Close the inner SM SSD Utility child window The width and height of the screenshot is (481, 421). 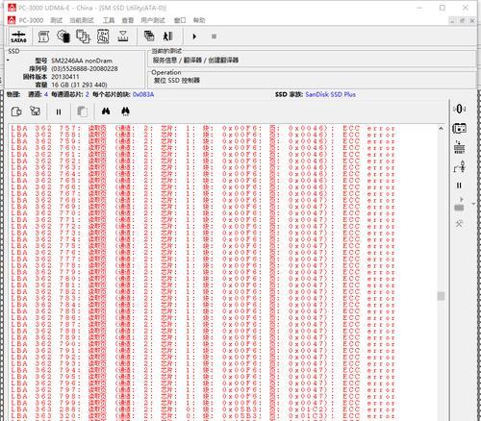click(x=472, y=21)
